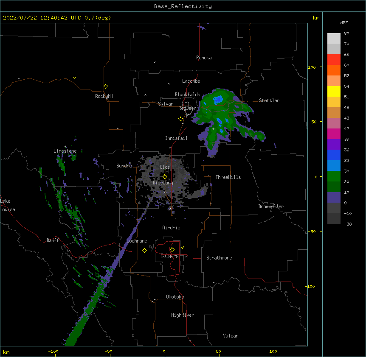366x357 pixels.
Task: Click the yellow diamond marker between Olds and Didsbury
Action: [x=165, y=176]
